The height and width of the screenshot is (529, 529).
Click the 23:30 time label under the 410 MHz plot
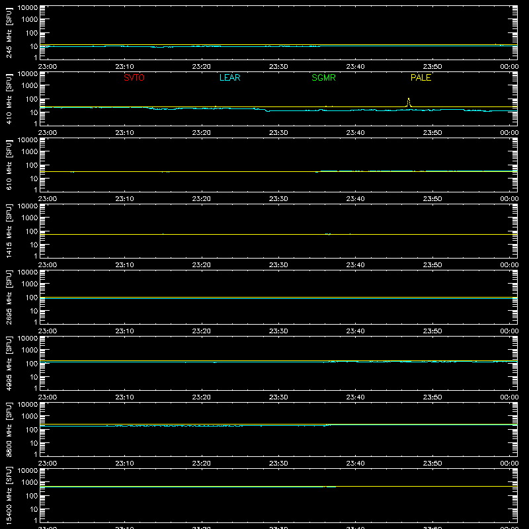(x=278, y=133)
